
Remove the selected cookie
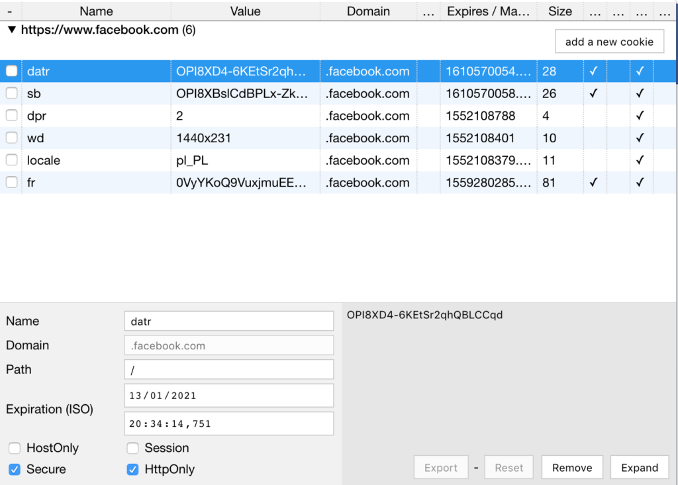point(572,468)
